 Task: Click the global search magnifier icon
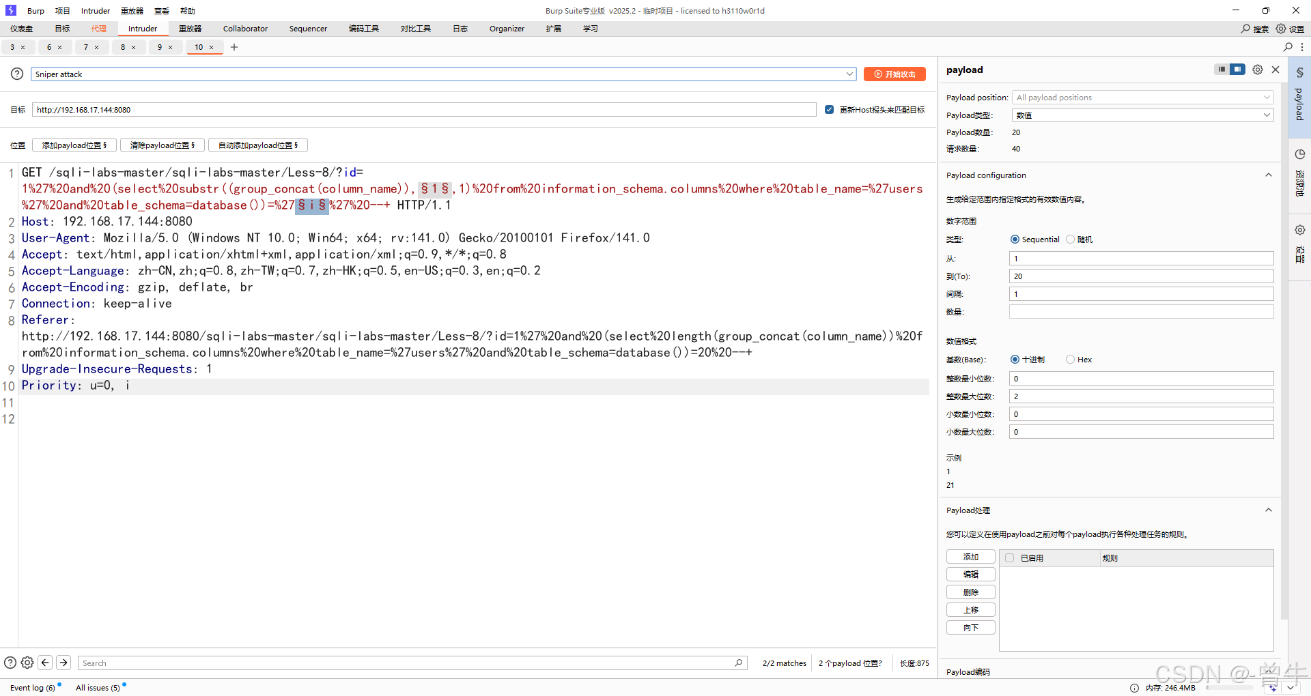1245,29
